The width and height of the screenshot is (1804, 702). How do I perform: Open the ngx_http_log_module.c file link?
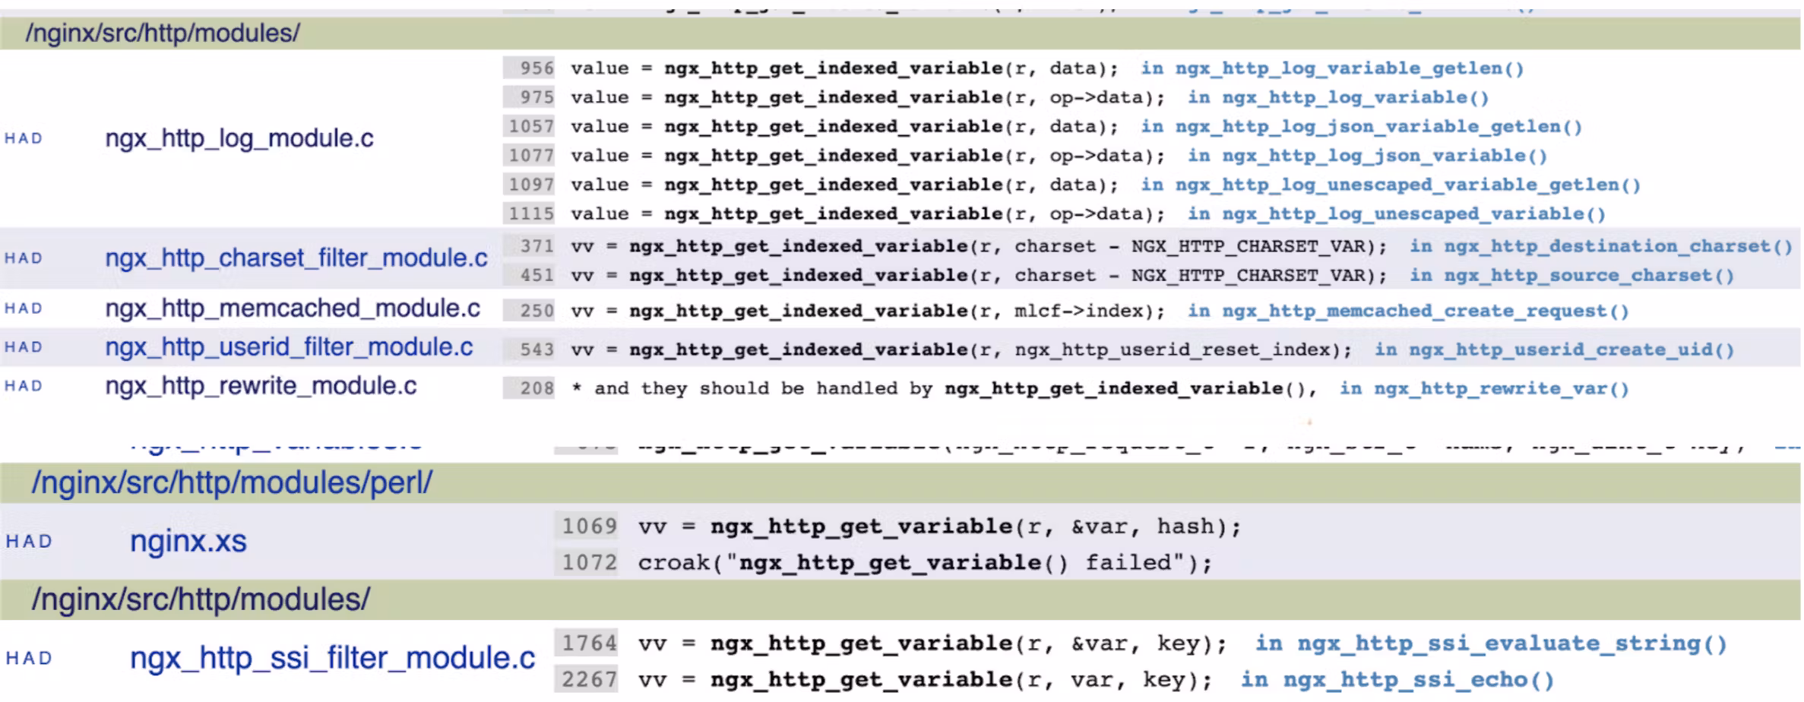239,138
